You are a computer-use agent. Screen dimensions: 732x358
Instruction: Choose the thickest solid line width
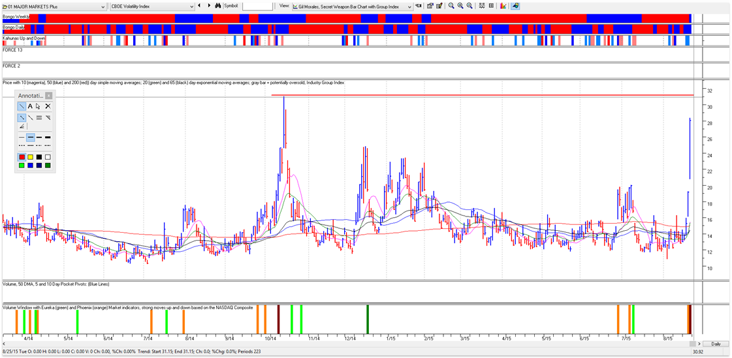point(48,137)
